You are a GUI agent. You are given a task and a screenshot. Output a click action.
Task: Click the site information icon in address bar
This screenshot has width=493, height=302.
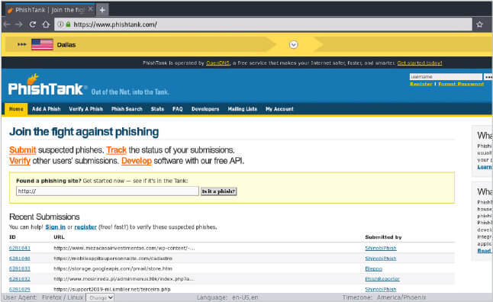(x=60, y=24)
